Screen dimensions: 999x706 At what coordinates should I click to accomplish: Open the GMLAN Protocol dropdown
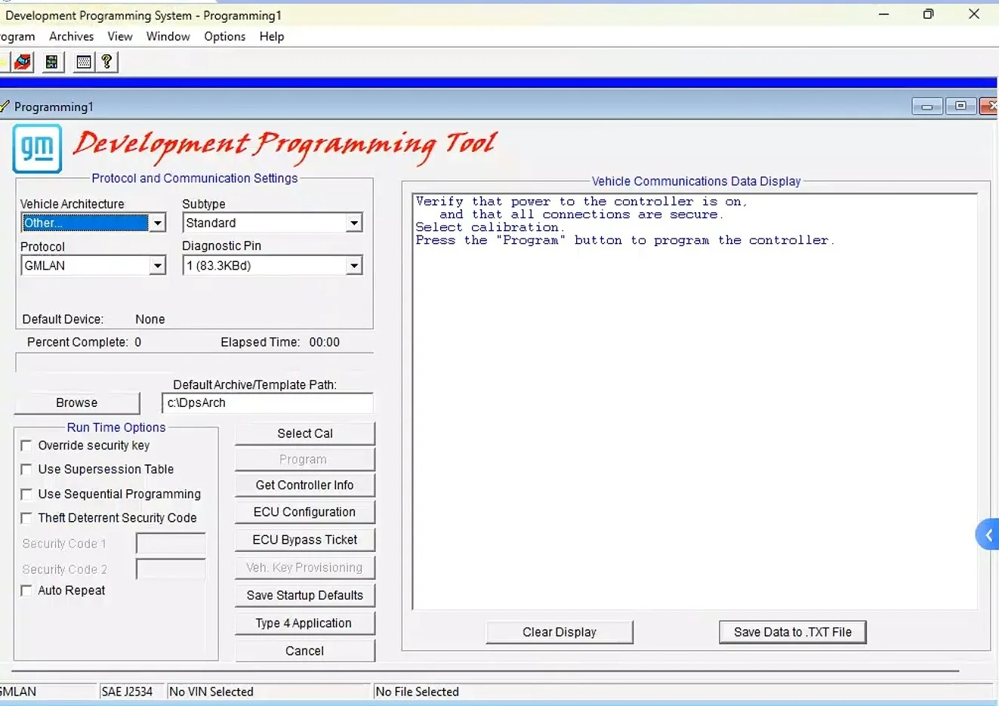[x=157, y=266]
